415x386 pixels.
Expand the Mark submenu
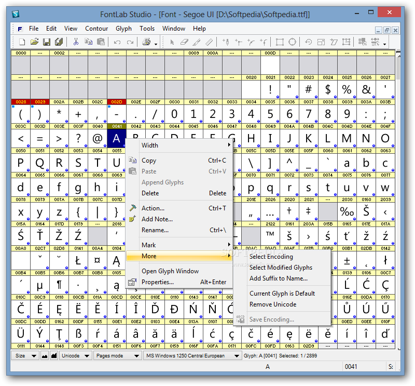179,245
